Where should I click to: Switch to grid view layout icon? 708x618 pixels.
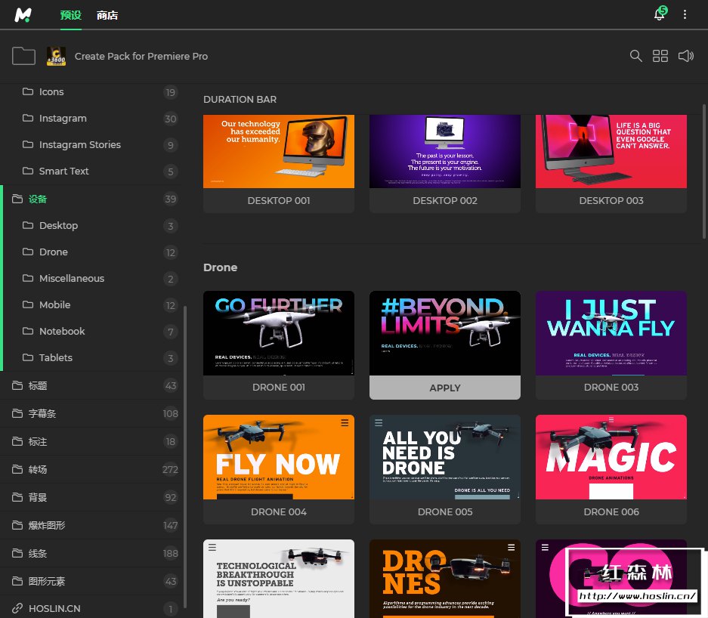pos(660,56)
